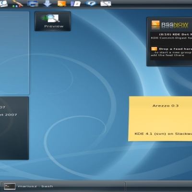Click the 'Arezzo 0.3' text on yellow note
The width and height of the screenshot is (192, 192).
(x=165, y=106)
